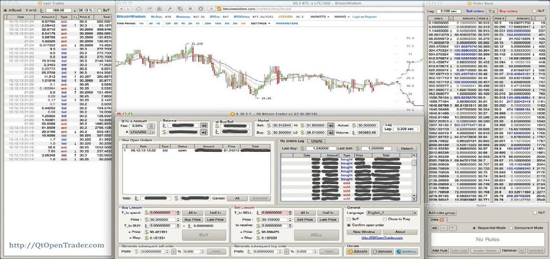Click the Add Rule button

tap(439, 250)
